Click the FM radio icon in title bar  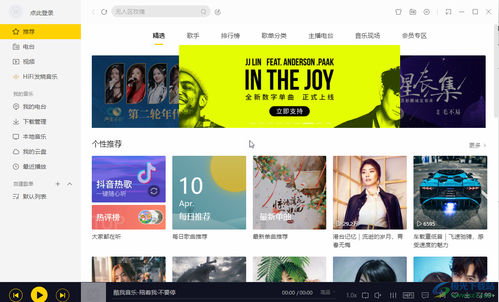413,12
